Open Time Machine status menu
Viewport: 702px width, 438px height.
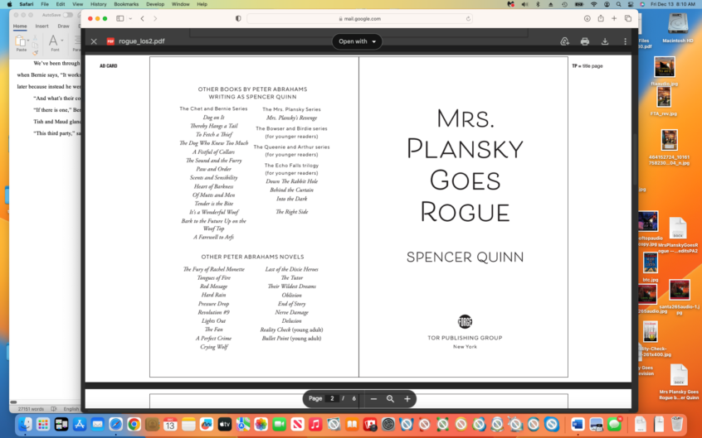[x=564, y=4]
